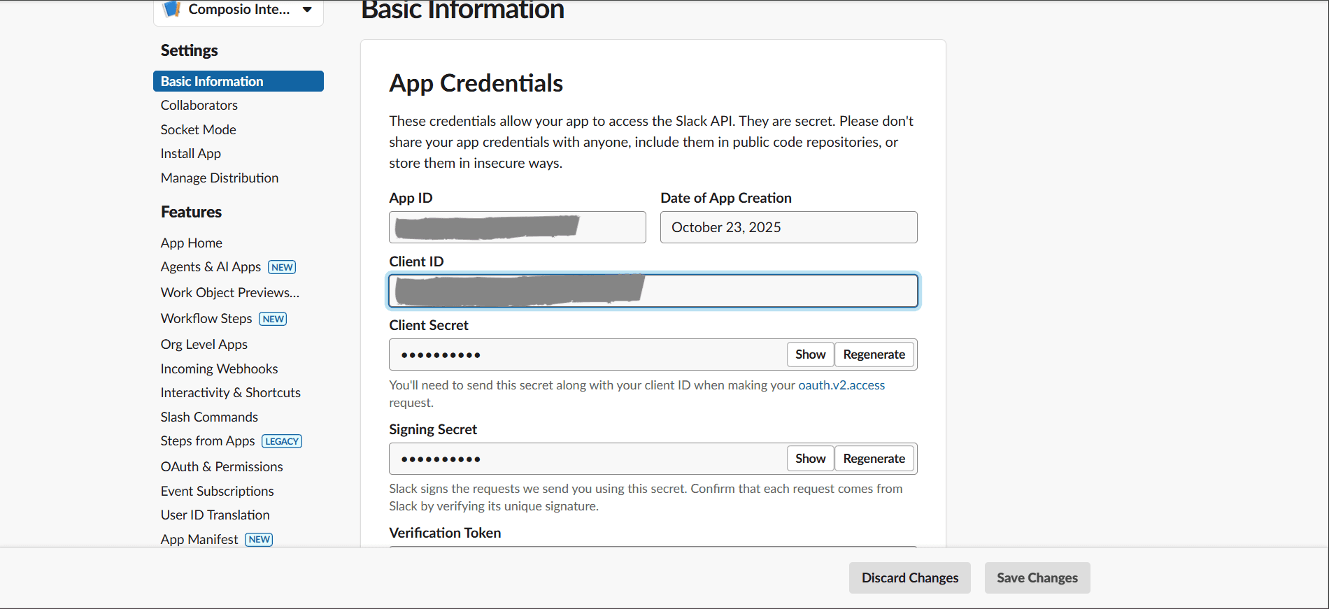This screenshot has height=609, width=1329.
Task: Click the Date of App Creation field
Action: pyautogui.click(x=789, y=227)
